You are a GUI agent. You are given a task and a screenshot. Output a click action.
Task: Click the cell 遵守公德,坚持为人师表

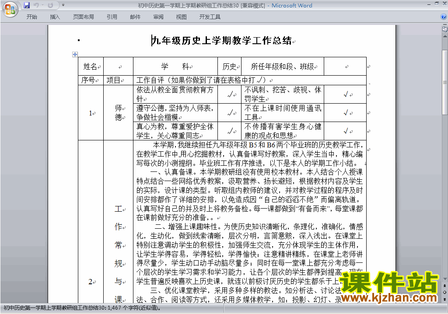click(175, 112)
